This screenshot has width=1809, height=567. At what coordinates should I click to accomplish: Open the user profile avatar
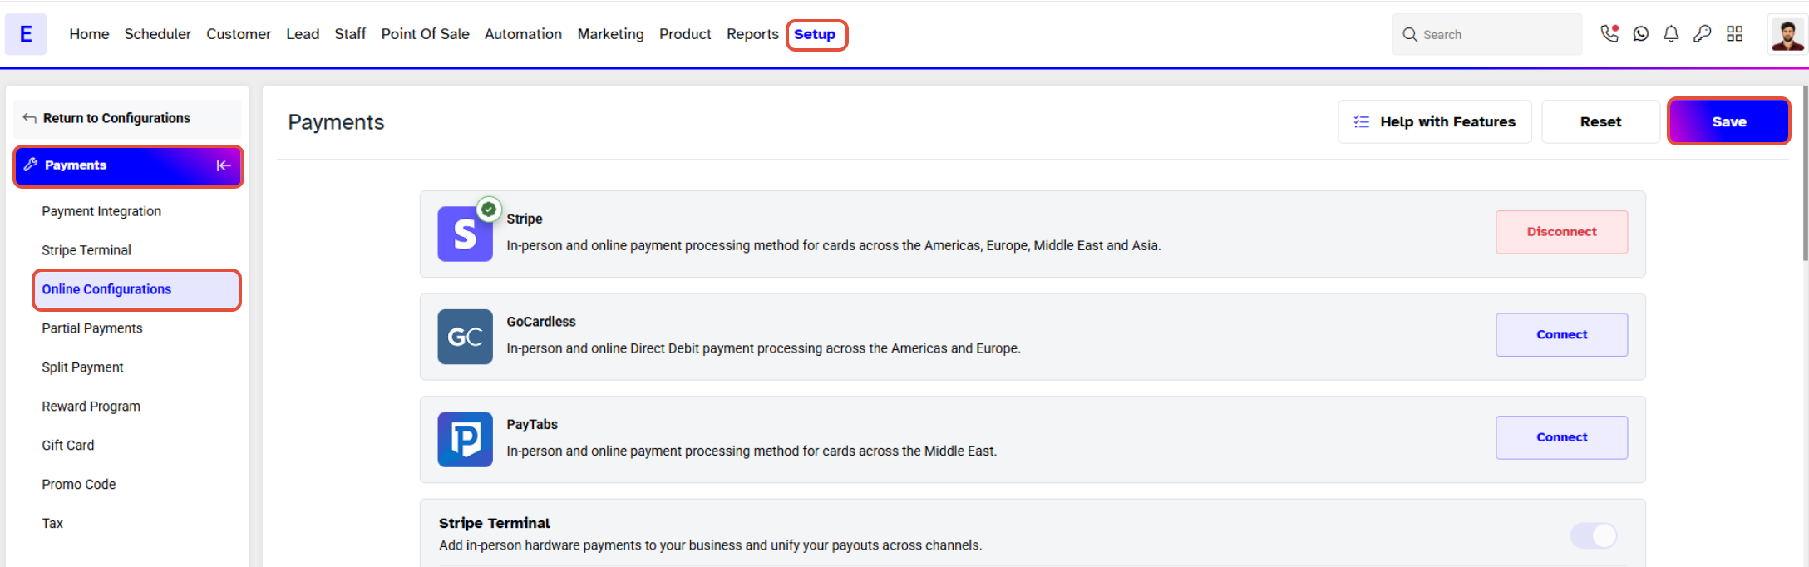click(1787, 35)
